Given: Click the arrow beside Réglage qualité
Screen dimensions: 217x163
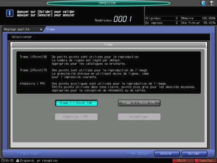Looking at the screenshot, I should pos(41,29).
